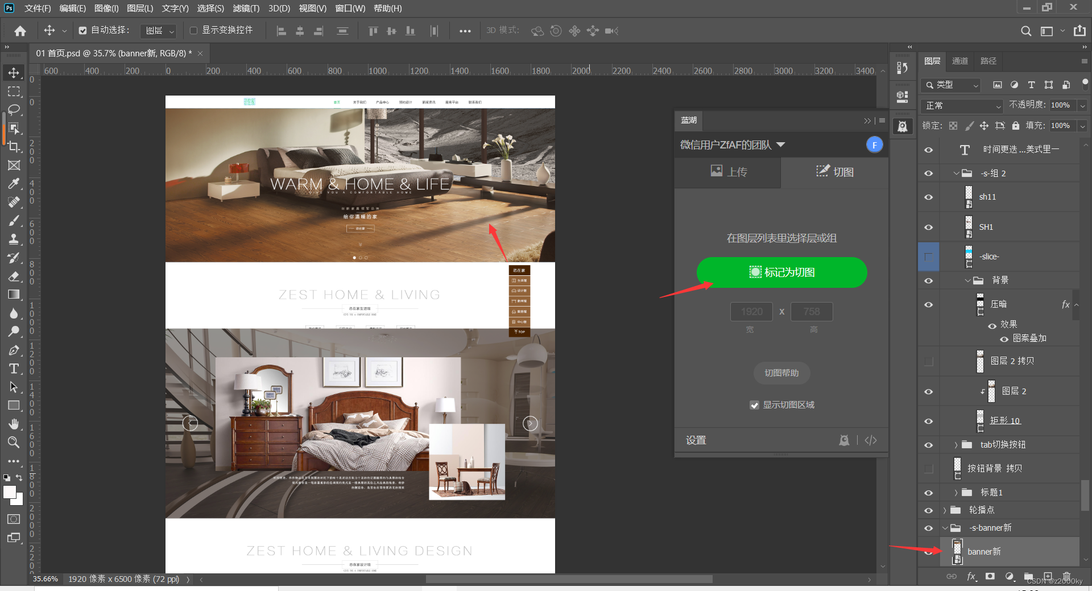Show the -slice- layer
1092x591 pixels.
(928, 257)
